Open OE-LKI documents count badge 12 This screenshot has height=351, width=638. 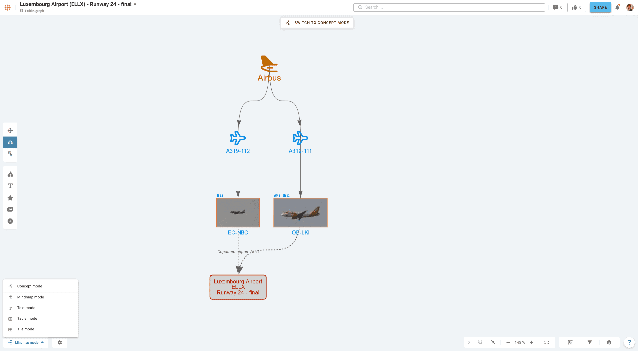[x=286, y=195]
